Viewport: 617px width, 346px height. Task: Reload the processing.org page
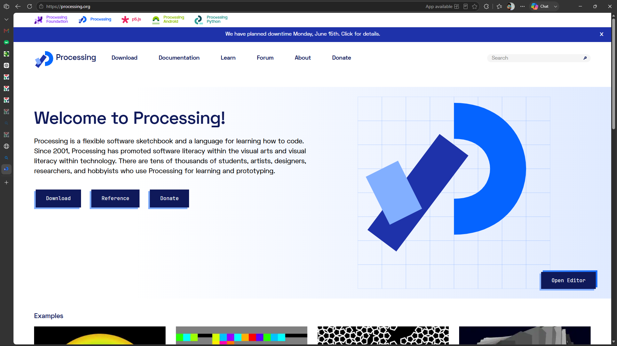pyautogui.click(x=30, y=6)
